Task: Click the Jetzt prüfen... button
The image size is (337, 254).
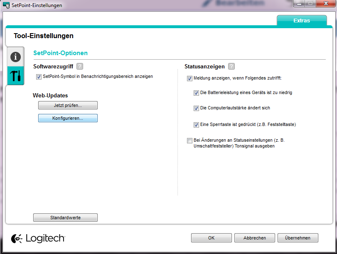Action: [68, 105]
